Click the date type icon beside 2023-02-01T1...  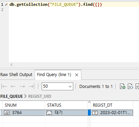click(x=95, y=113)
